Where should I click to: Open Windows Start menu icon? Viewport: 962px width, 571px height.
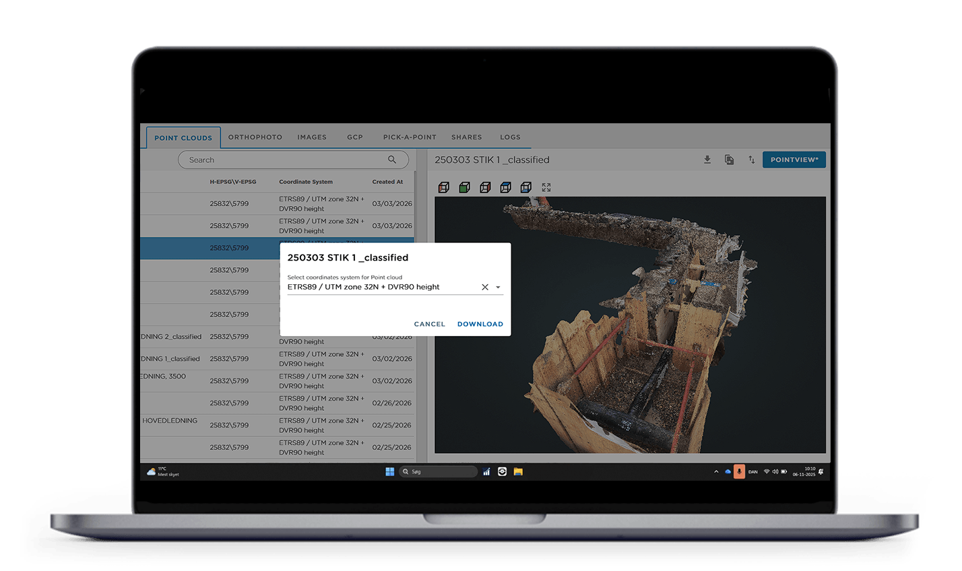pos(389,472)
